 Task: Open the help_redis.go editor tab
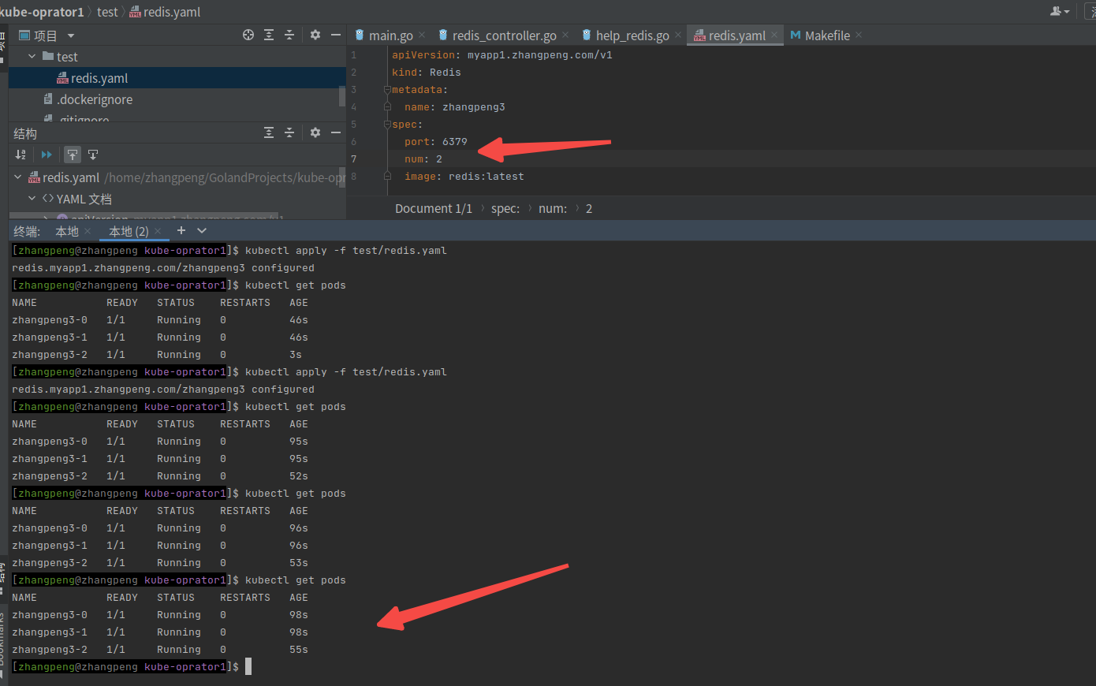pos(632,35)
